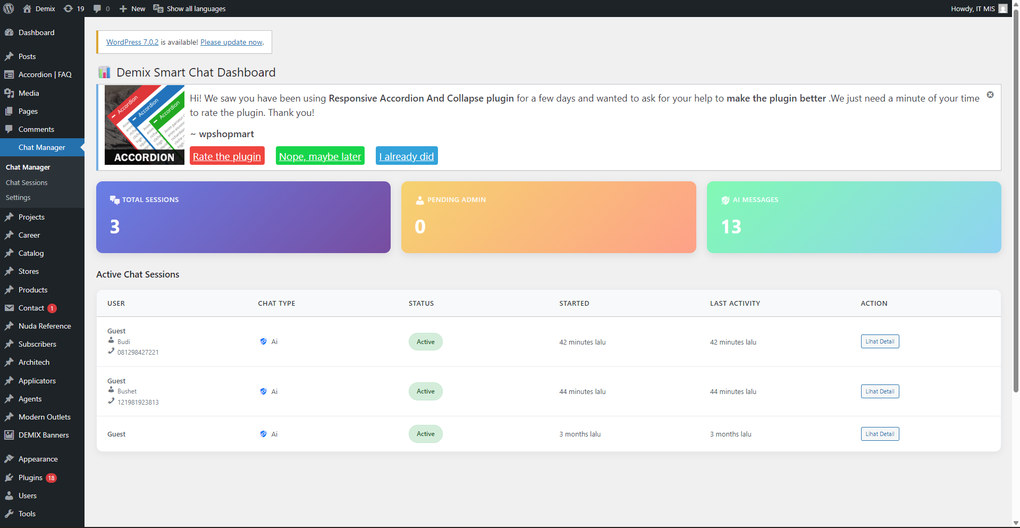The height and width of the screenshot is (528, 1020).
Task: Click the page vertical scrollbar
Action: click(1016, 202)
